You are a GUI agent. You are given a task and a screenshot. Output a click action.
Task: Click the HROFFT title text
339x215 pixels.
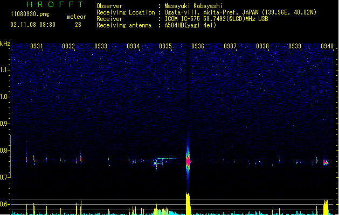point(55,4)
